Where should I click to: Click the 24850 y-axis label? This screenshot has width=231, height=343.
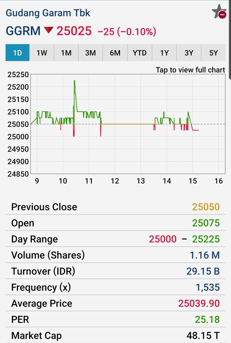click(x=18, y=174)
